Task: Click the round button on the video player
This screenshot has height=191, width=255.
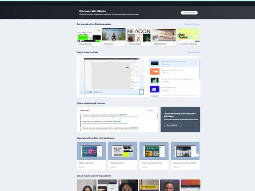Action: [x=141, y=92]
